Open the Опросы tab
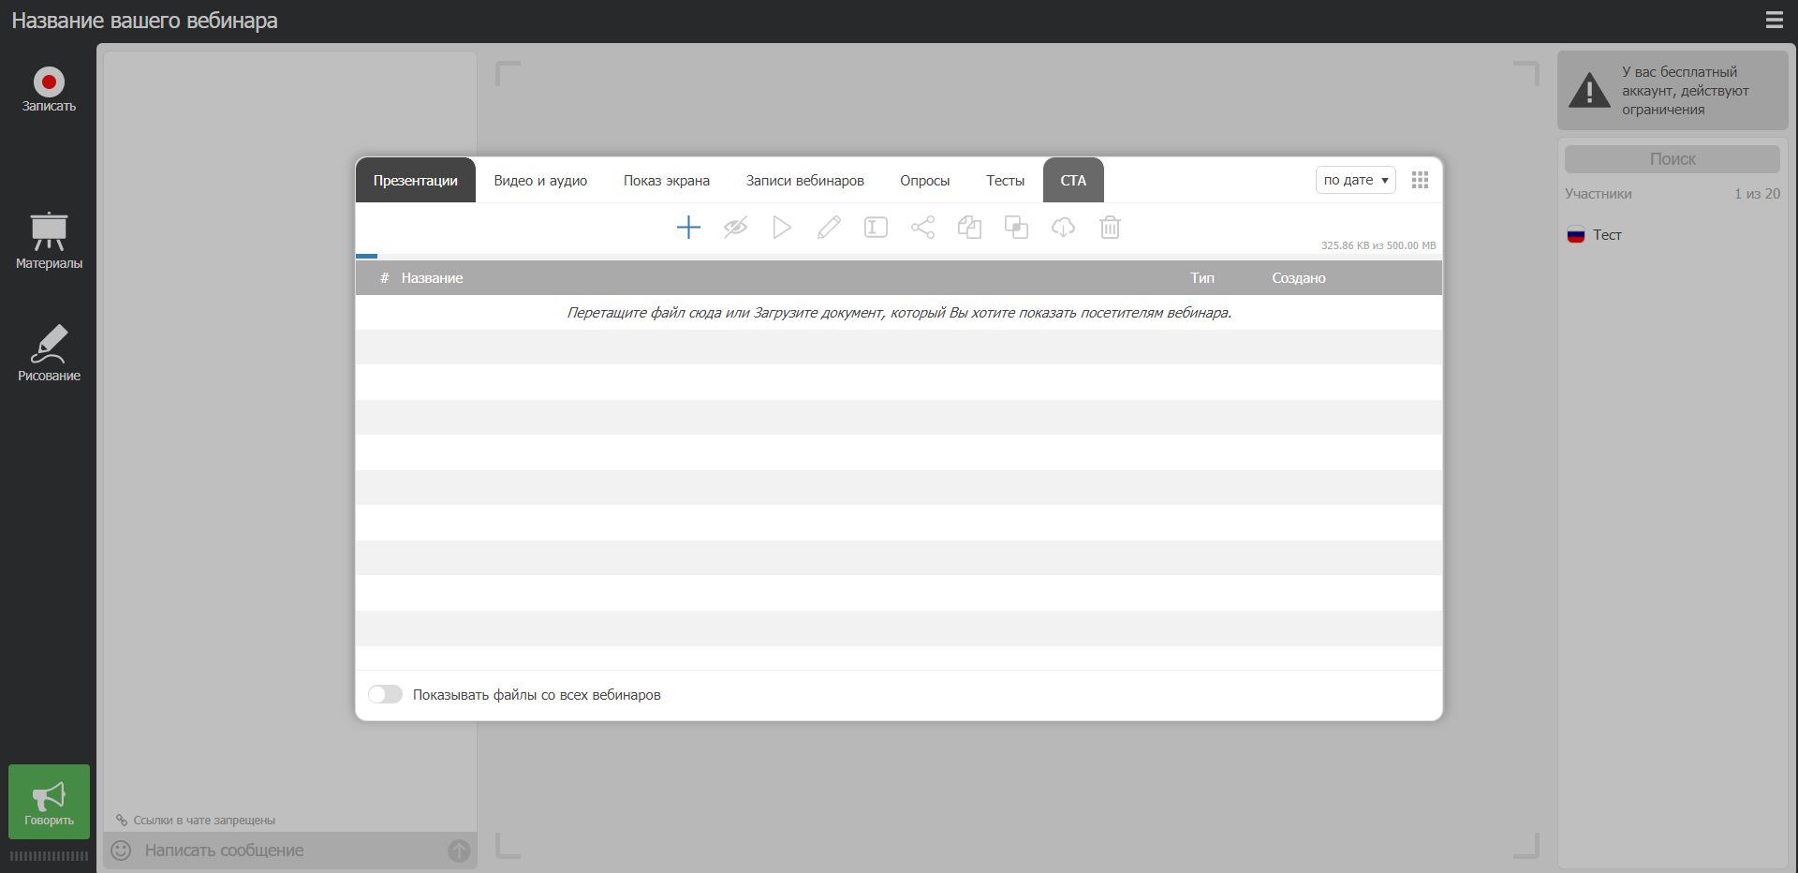 click(924, 181)
